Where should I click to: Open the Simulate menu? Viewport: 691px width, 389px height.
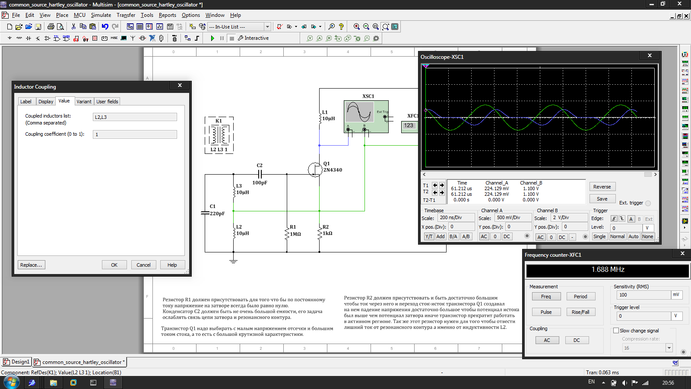[101, 15]
